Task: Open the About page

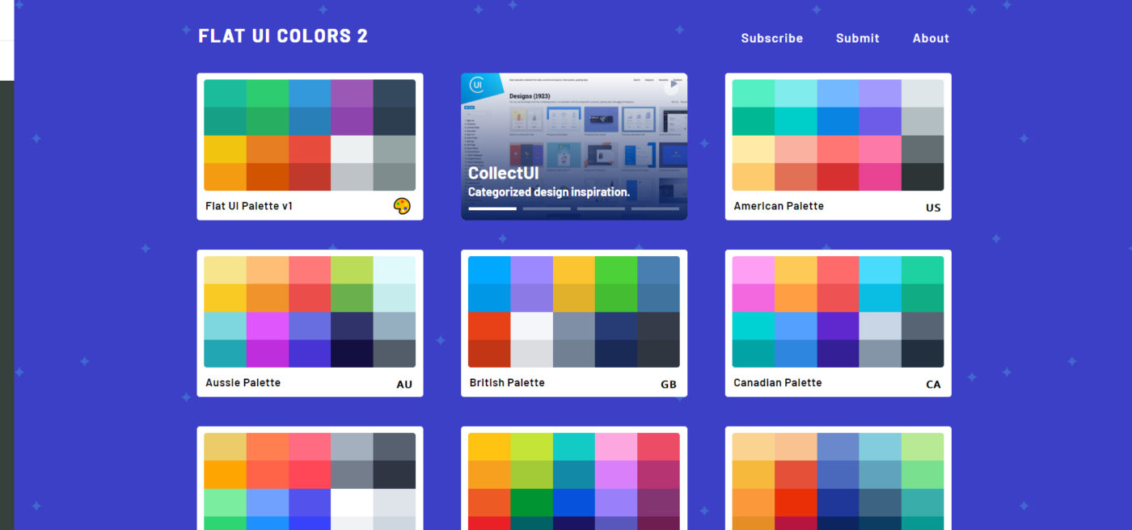Action: click(930, 38)
